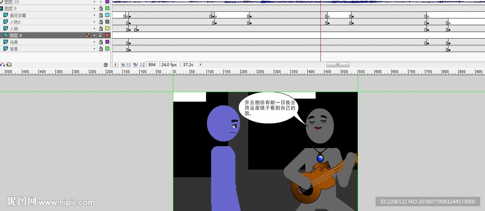Image resolution: width=485 pixels, height=211 pixels.
Task: Unlock the 人物2 layer
Action: [101, 22]
